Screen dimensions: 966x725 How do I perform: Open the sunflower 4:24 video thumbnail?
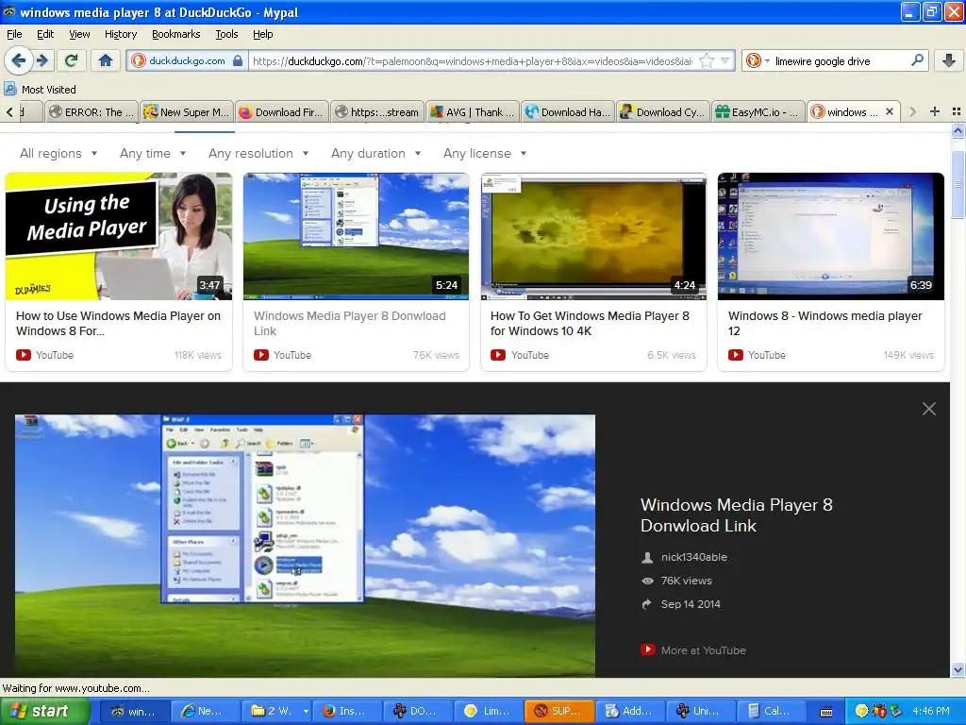click(593, 236)
